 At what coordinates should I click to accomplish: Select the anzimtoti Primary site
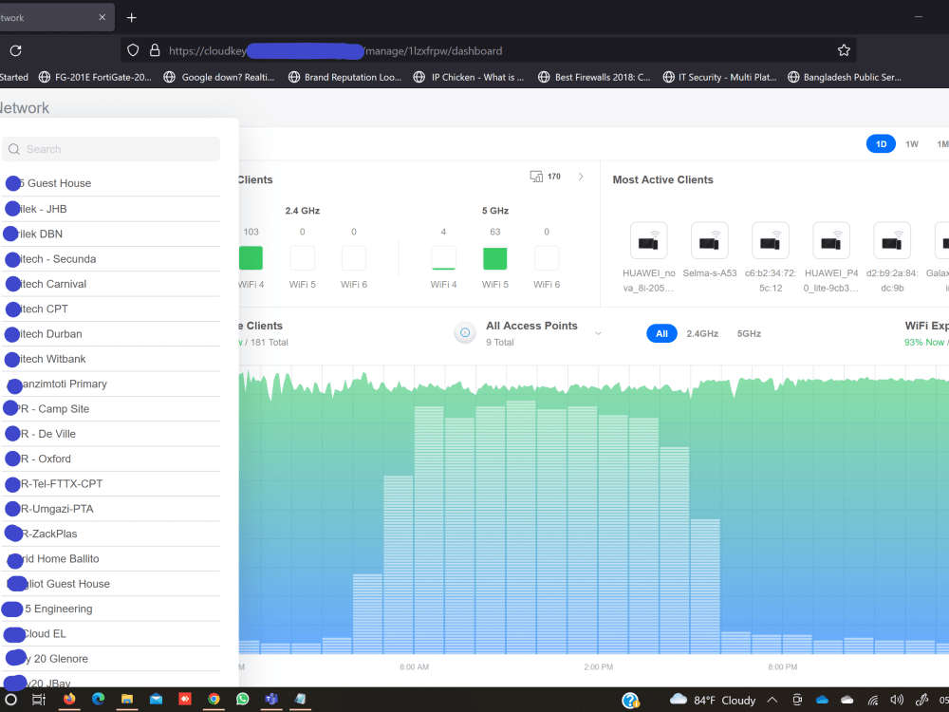[x=111, y=384]
